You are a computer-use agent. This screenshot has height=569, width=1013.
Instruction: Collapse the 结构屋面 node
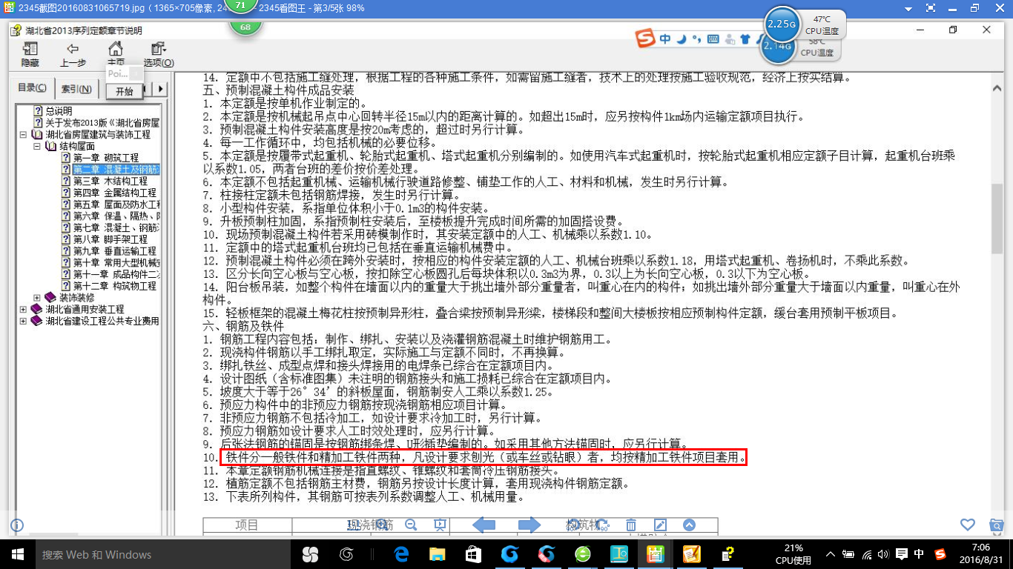pos(36,147)
